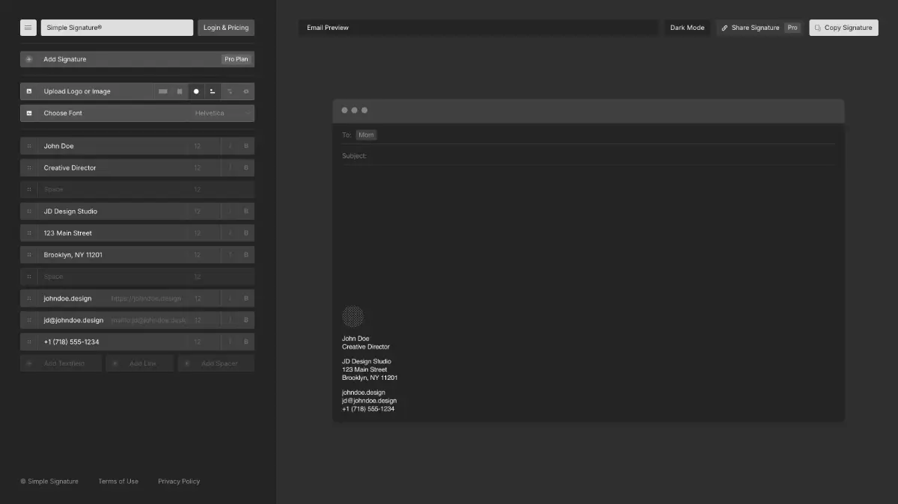Select the circle image shape icon

point(196,91)
